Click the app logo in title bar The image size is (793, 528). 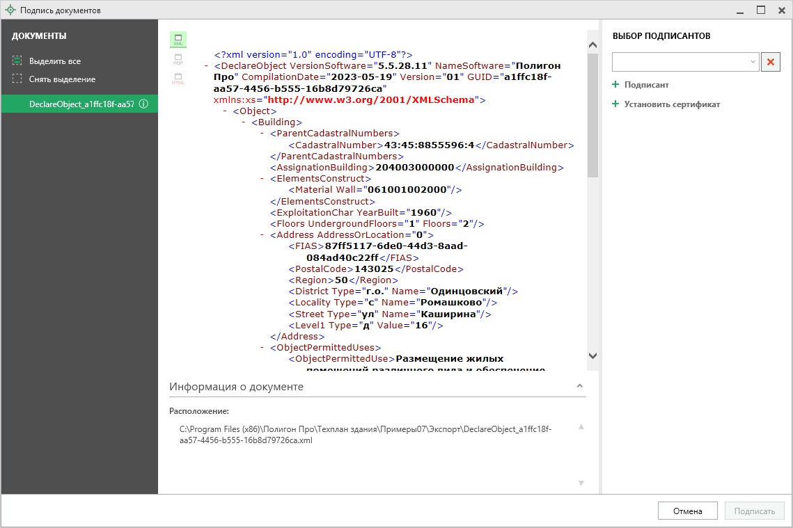coord(10,10)
